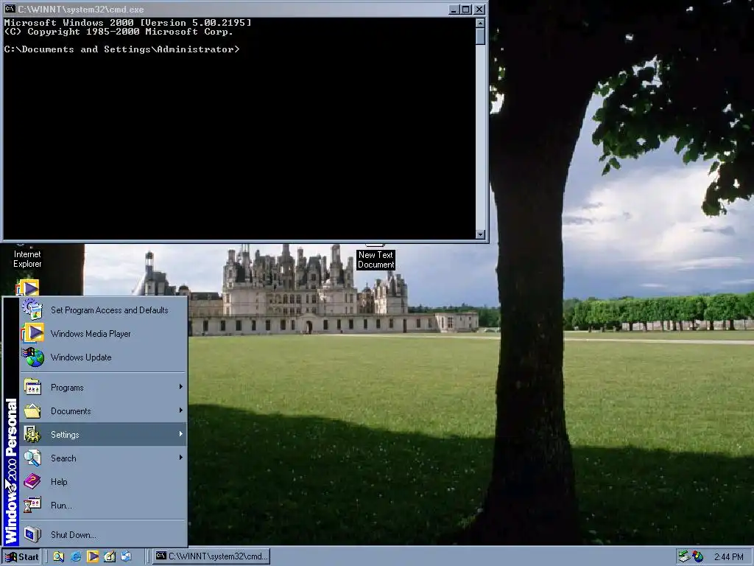Click the cmd window scrollbar thumb
The height and width of the screenshot is (566, 754).
click(x=480, y=37)
